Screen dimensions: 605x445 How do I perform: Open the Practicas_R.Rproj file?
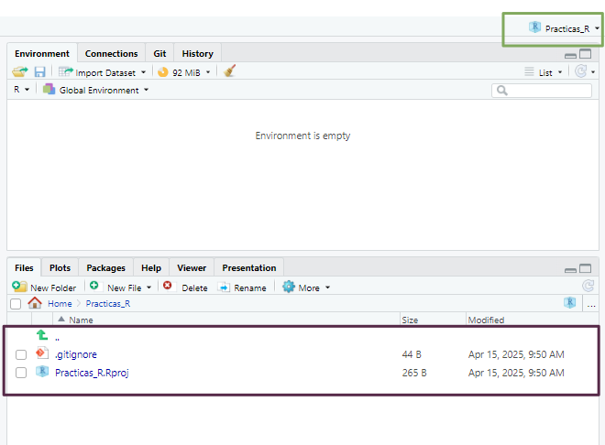click(x=92, y=373)
